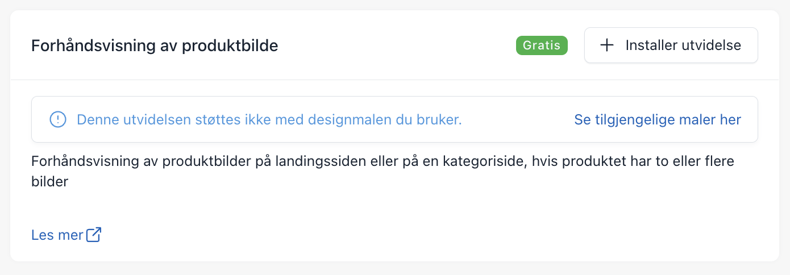
Task: Click the divider line under the heading
Action: (x=394, y=80)
